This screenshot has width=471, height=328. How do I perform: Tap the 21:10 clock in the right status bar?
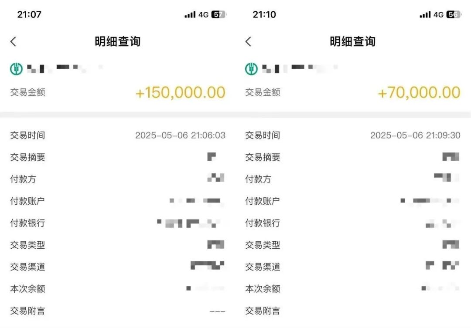(264, 14)
